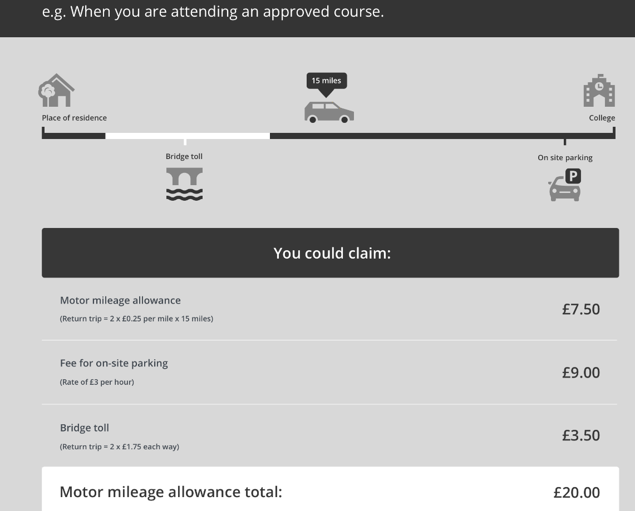Click the On site parking label
The width and height of the screenshot is (635, 511).
point(565,158)
